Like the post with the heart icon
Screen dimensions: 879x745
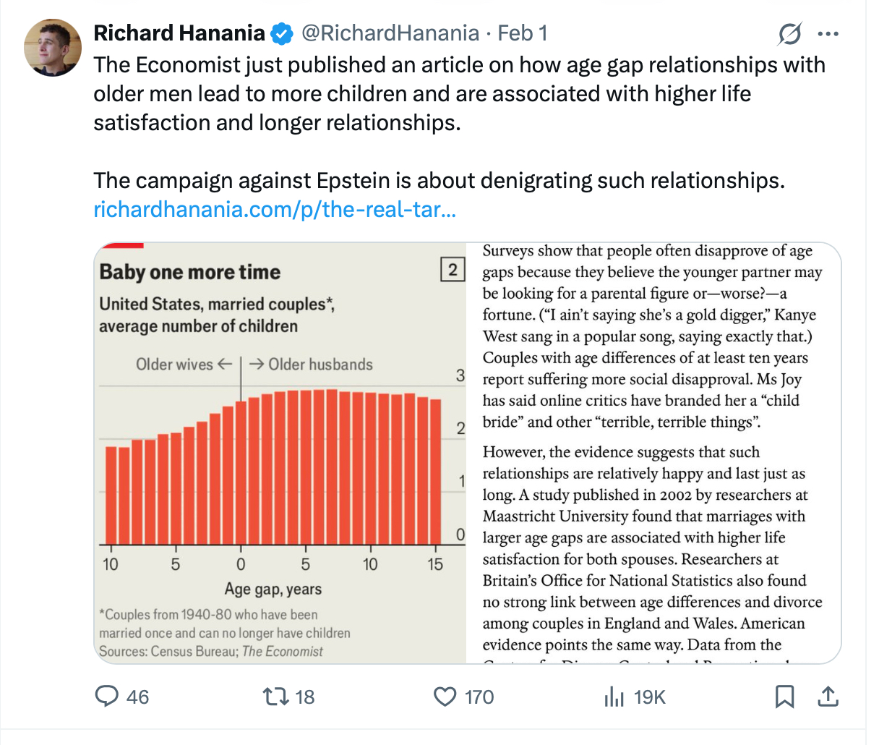tap(445, 697)
